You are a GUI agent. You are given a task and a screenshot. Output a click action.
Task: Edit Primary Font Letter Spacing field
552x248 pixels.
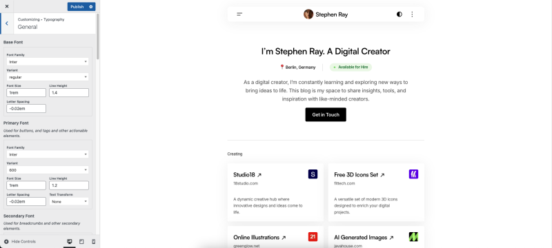click(x=26, y=202)
